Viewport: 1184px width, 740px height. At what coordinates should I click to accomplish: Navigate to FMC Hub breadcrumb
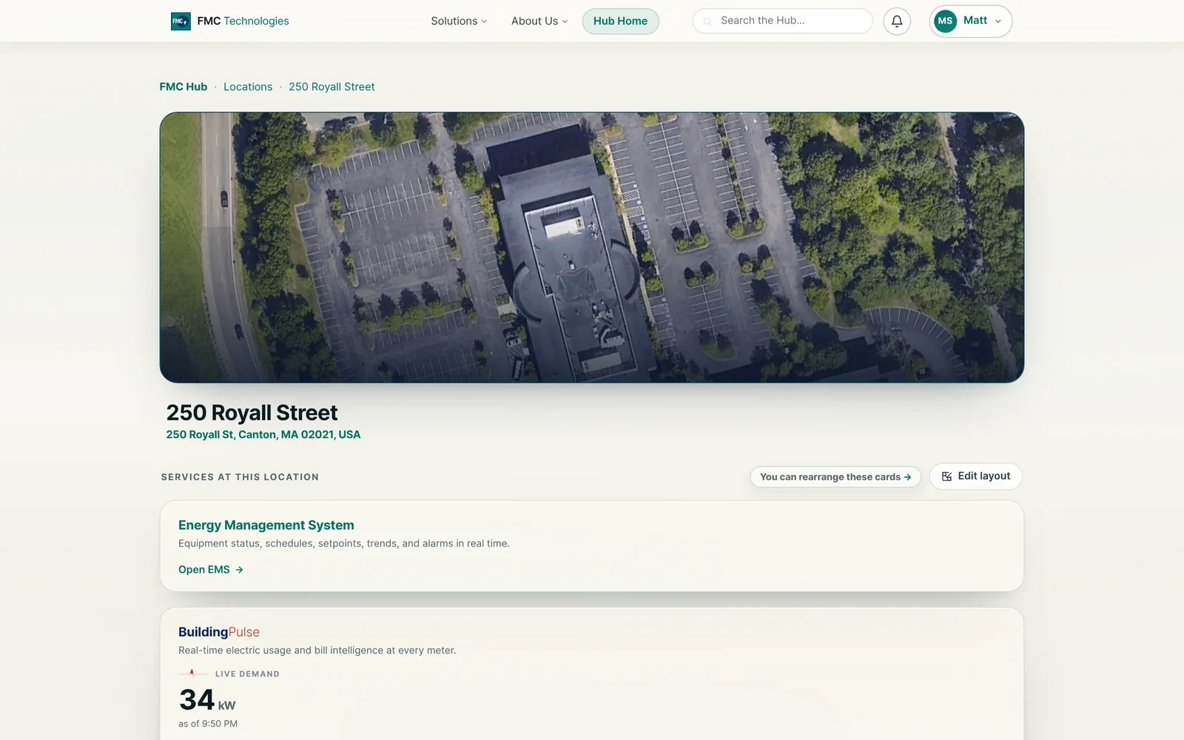[x=184, y=87]
